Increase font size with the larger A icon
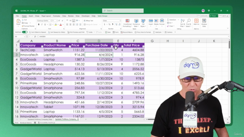The width and height of the screenshot is (244, 137). (59, 21)
